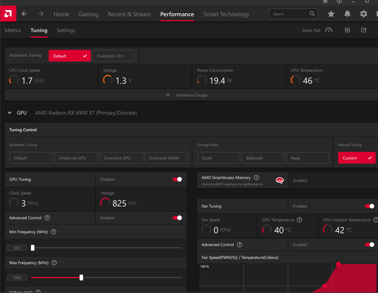The image size is (378, 293).
Task: Click the export profile icon
Action: pyautogui.click(x=364, y=30)
